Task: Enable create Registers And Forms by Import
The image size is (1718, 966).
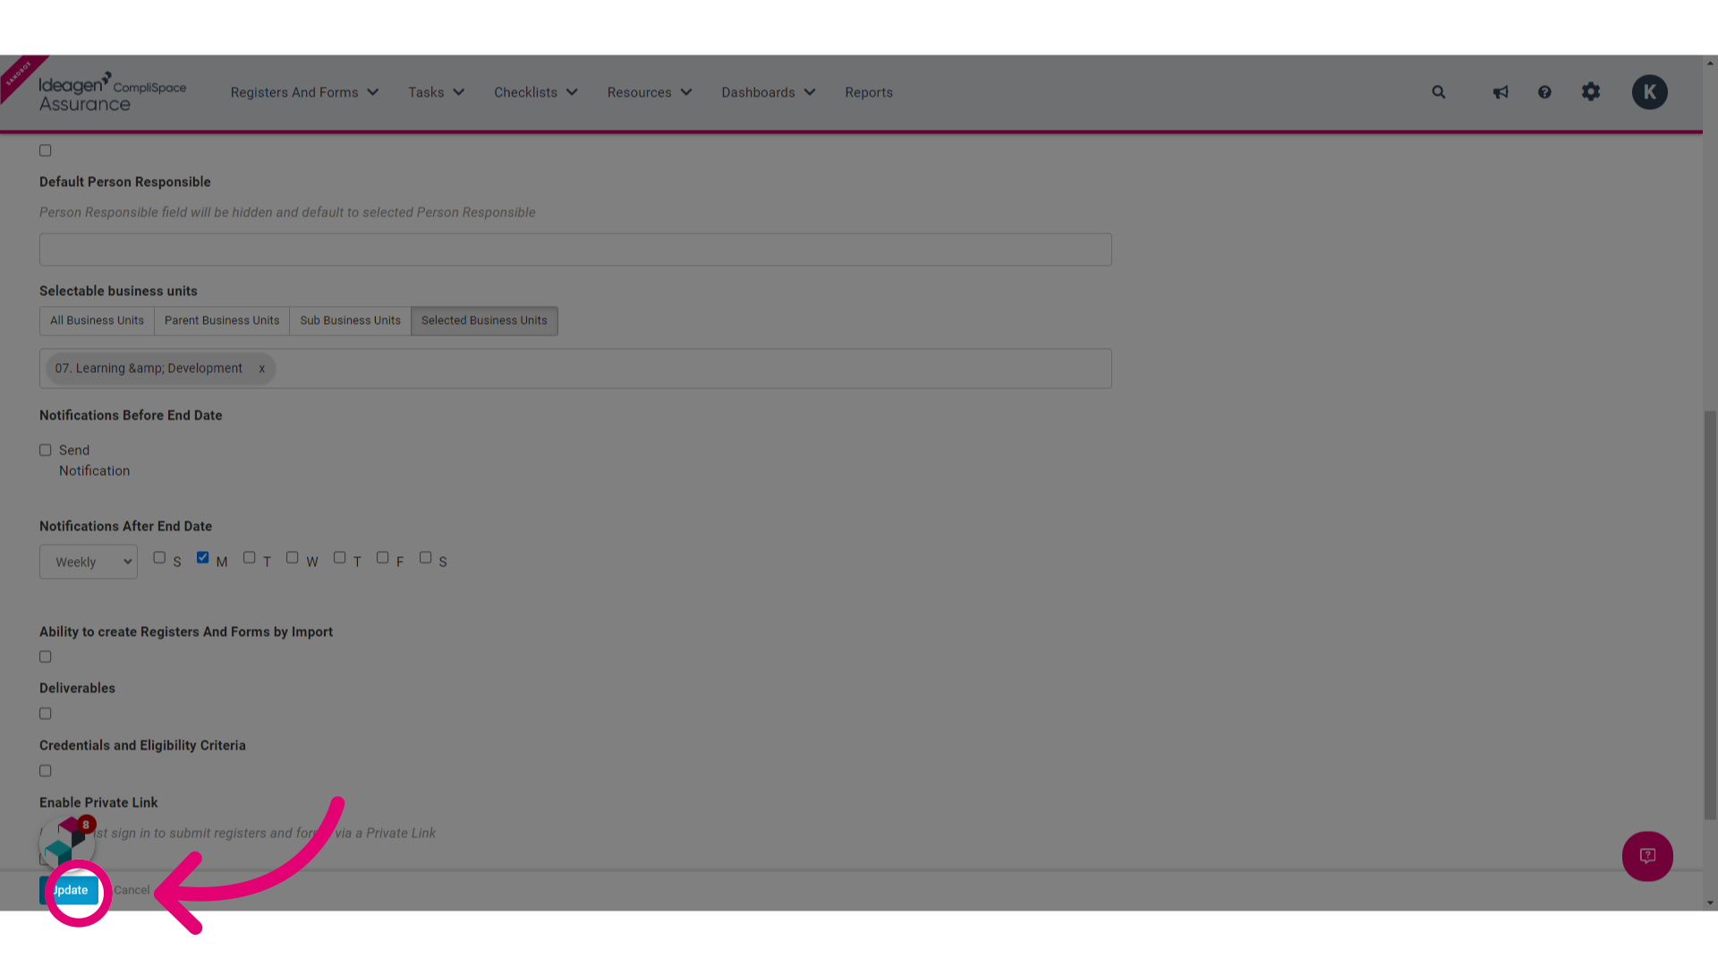Action: click(46, 657)
